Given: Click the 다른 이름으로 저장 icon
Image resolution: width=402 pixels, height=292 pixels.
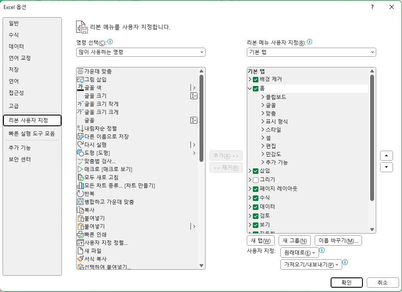Looking at the screenshot, I should tap(80, 137).
